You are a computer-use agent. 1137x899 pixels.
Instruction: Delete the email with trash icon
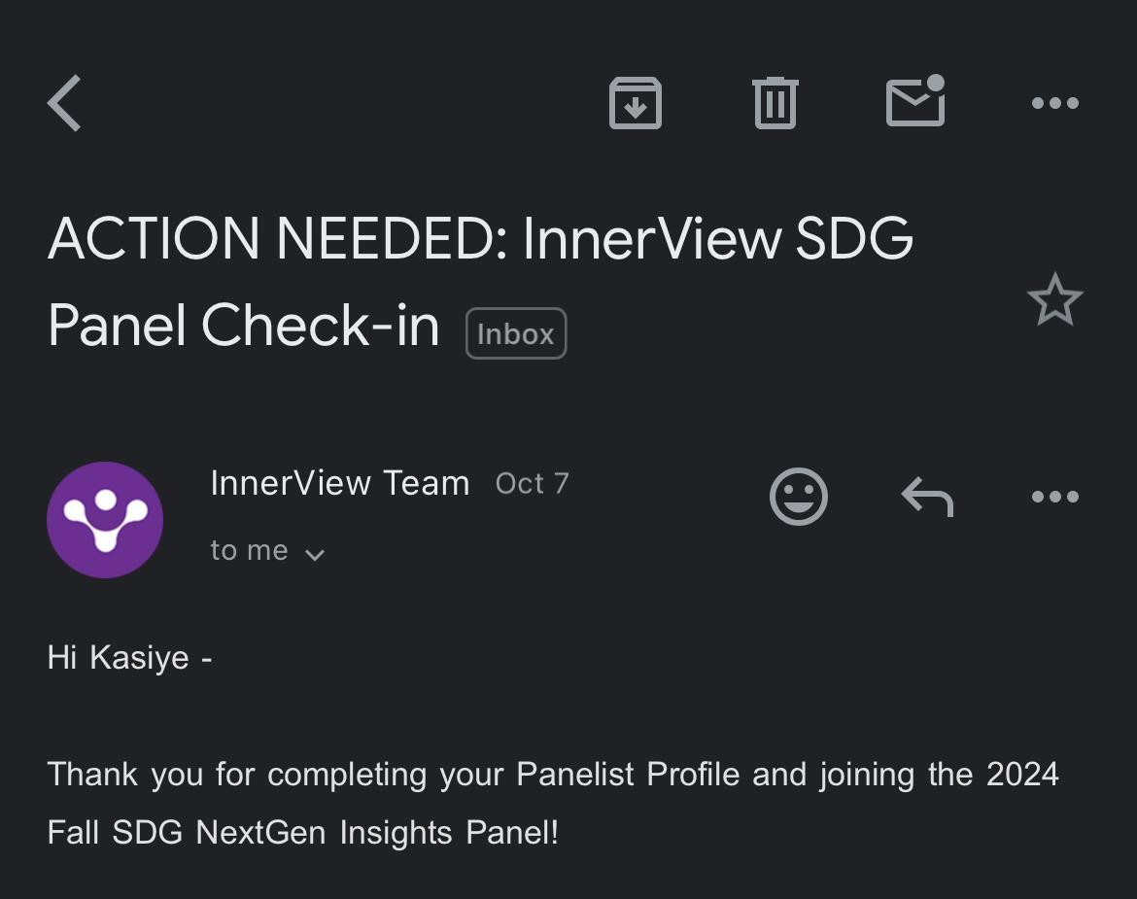[x=775, y=103]
